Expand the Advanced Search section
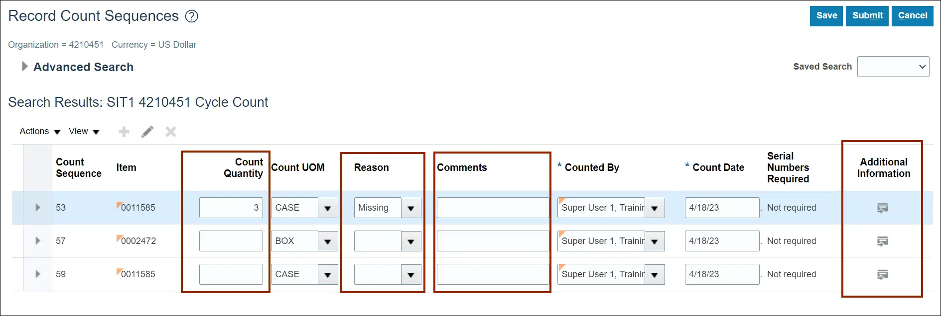 point(24,67)
